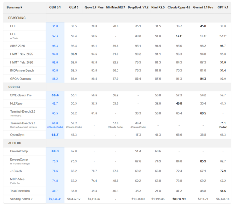
Task: Click Kimi K2.5's BrowseComp score 60.6
Action: pos(158,151)
